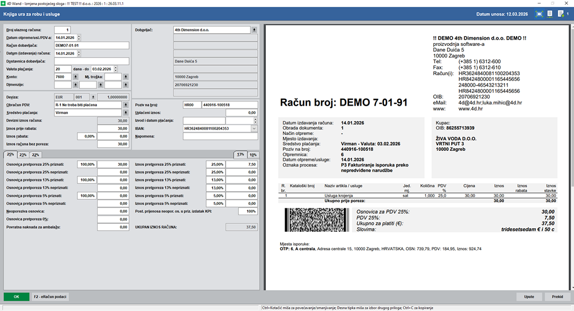This screenshot has height=311, width=574.
Task: Click the F2 - eRačun podaci button
Action: coord(51,297)
